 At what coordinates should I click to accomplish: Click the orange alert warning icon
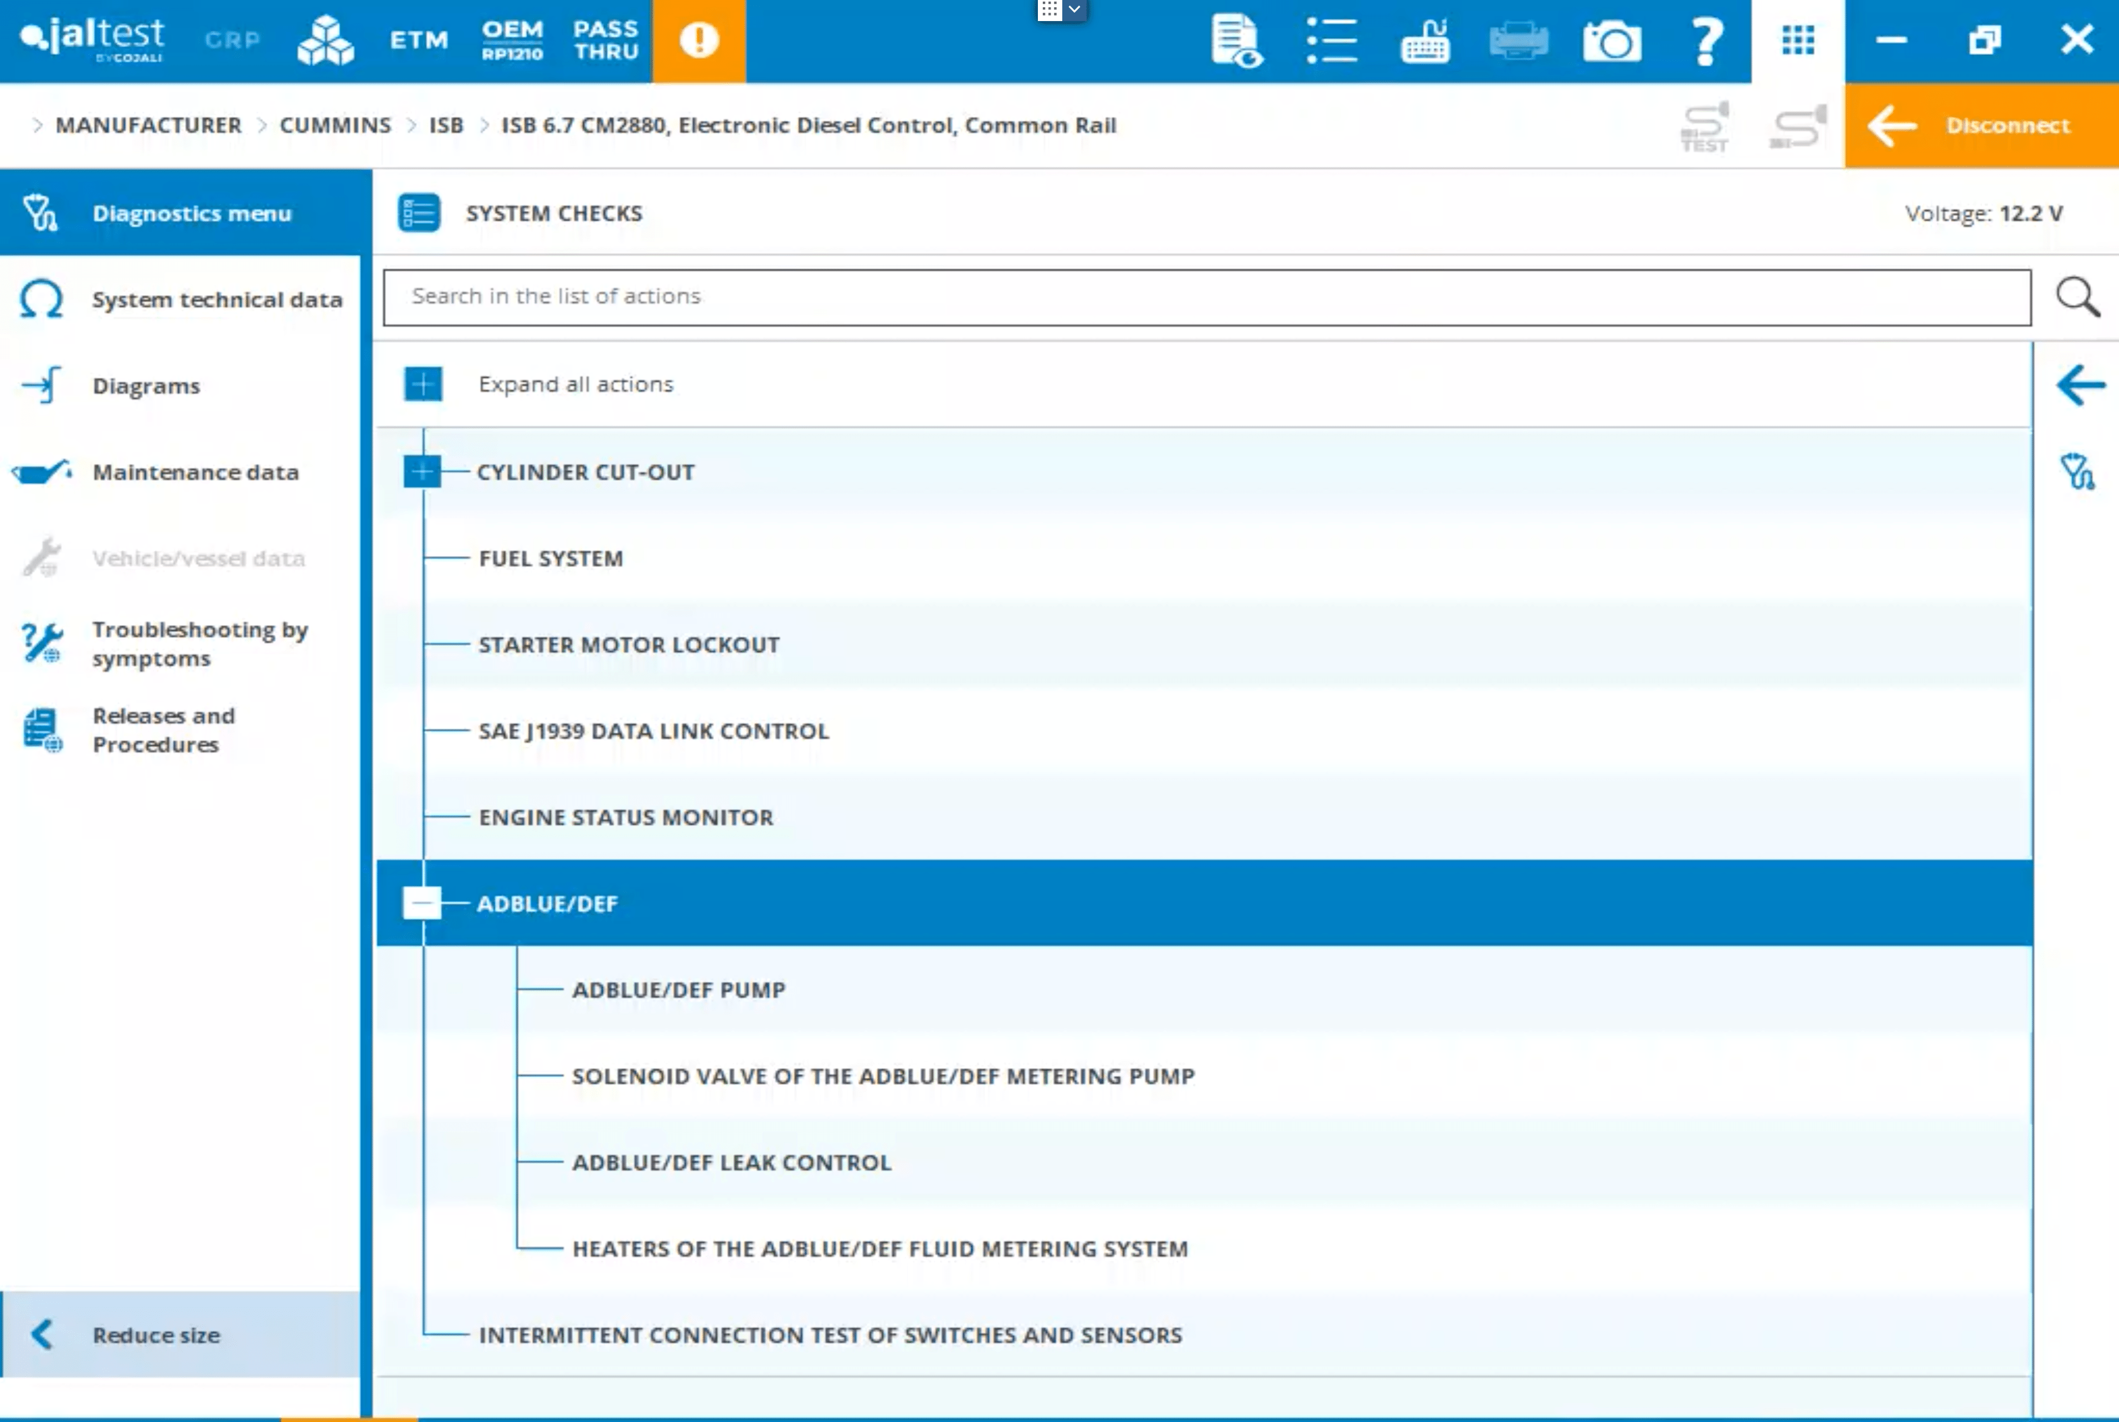click(698, 41)
